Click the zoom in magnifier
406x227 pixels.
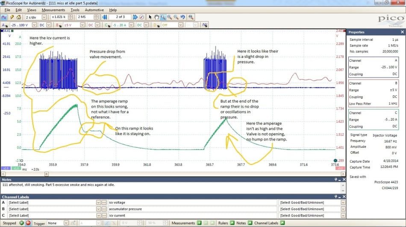click(169, 17)
